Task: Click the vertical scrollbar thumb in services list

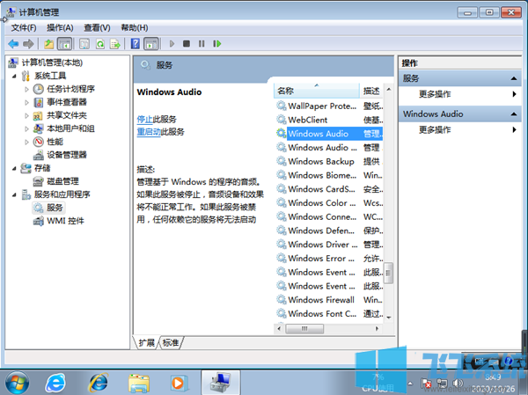Action: [x=388, y=273]
